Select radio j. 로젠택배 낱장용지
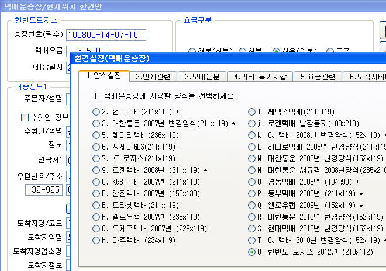The height and width of the screenshot is (271, 386). pos(251,123)
